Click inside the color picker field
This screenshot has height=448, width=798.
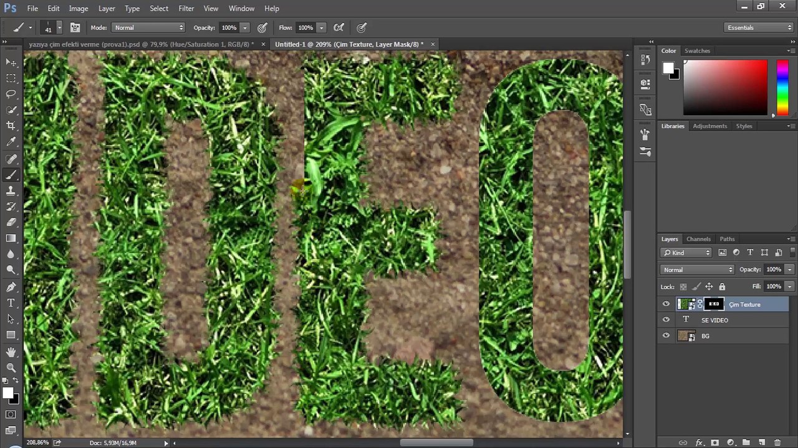(x=725, y=87)
